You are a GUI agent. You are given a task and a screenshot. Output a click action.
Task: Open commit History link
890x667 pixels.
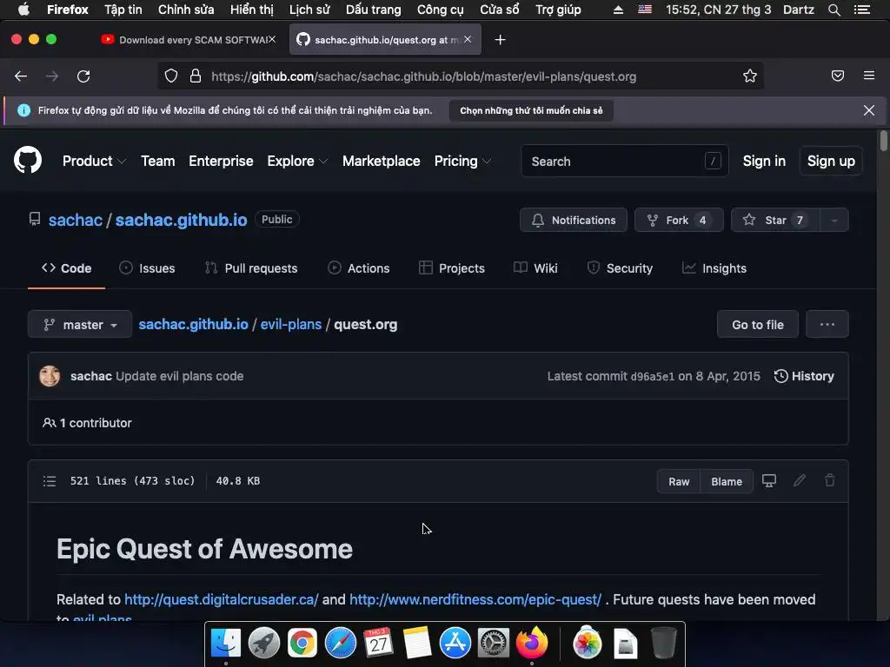coord(804,376)
